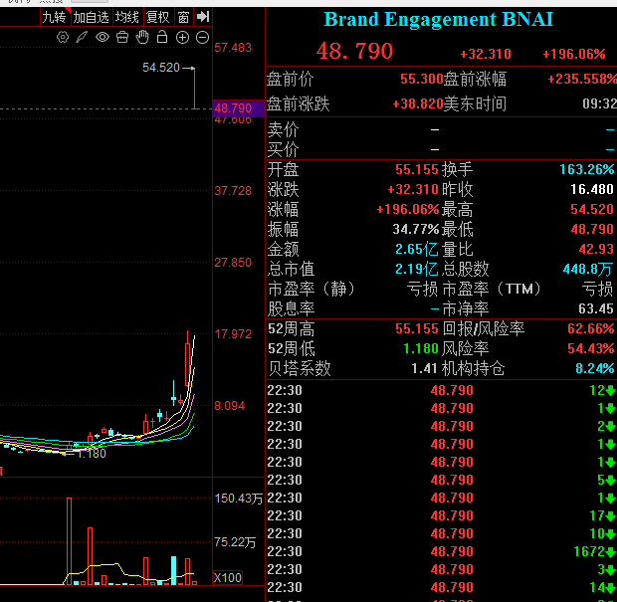Select the hand pan tool

tap(142, 37)
